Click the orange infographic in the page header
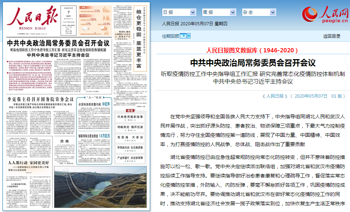Viewport: 350px width, 212px height. coord(95,21)
